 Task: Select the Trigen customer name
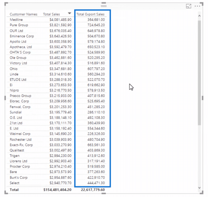click(x=15, y=156)
